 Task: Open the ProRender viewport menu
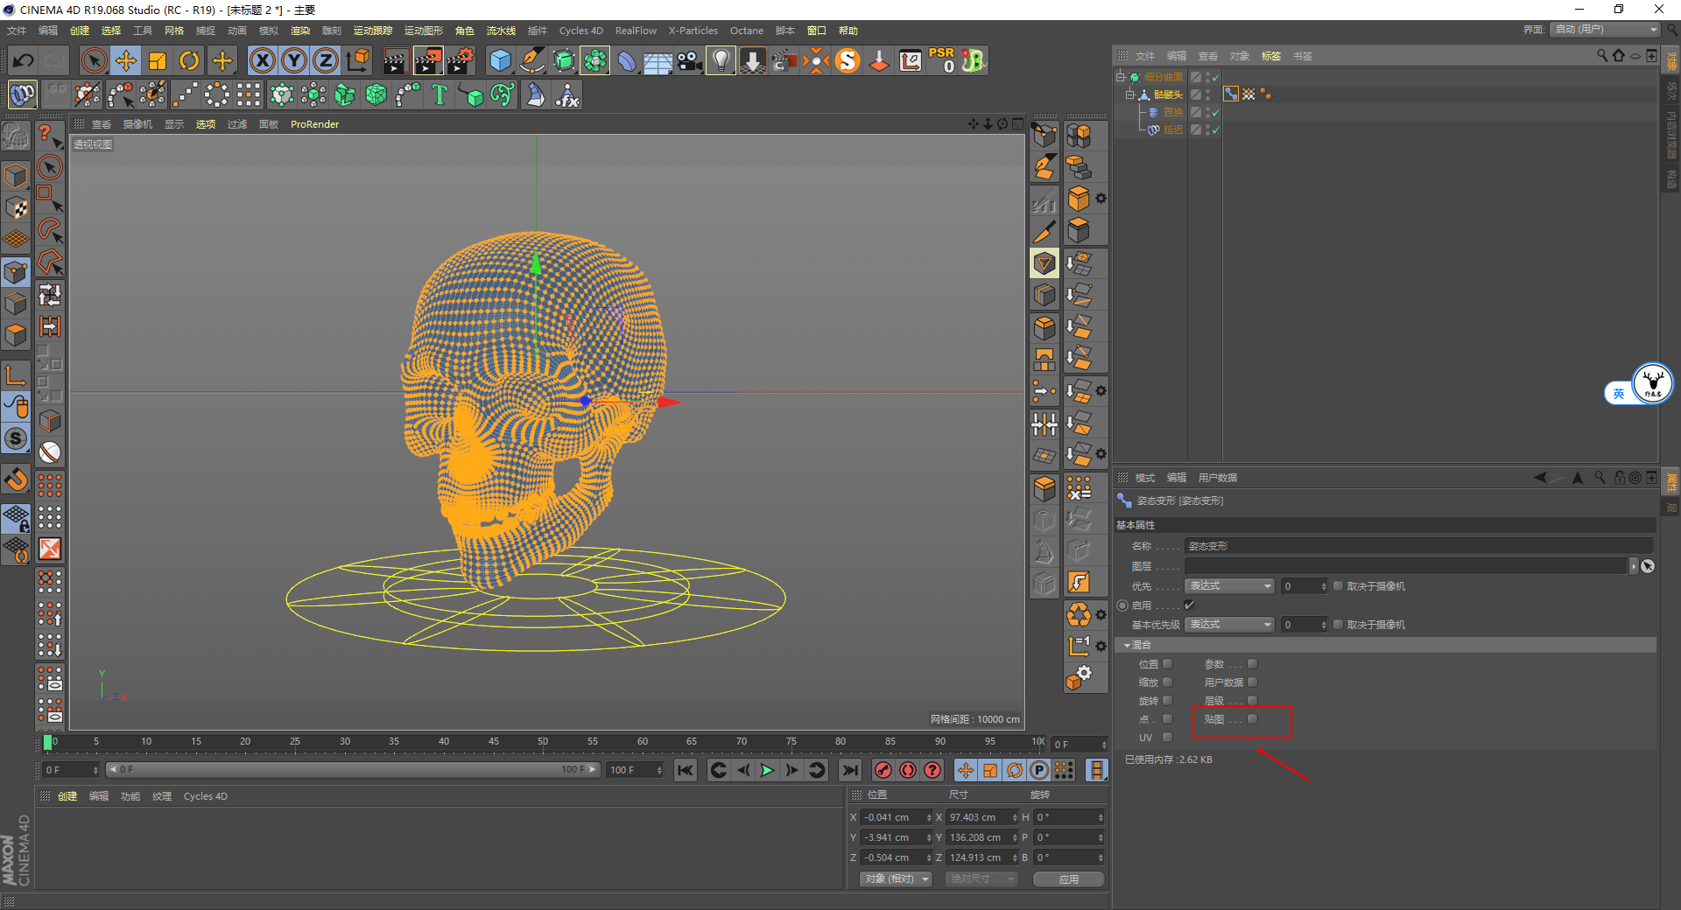[314, 124]
